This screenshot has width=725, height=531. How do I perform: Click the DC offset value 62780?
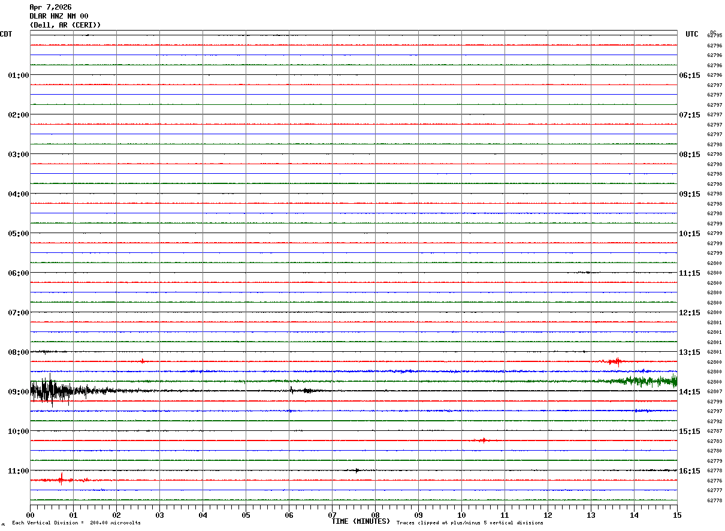click(715, 451)
